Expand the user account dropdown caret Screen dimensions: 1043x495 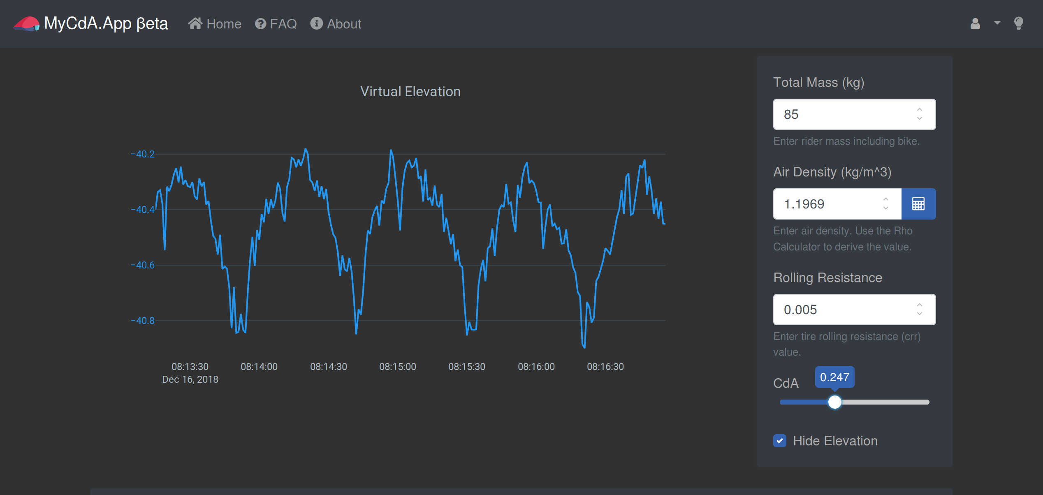[x=997, y=23]
